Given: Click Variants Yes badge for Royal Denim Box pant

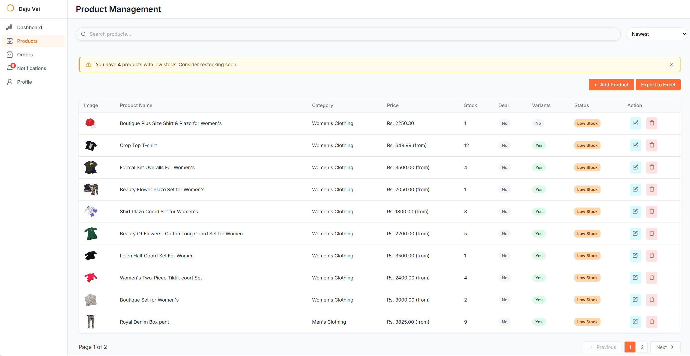Looking at the screenshot, I should click(x=539, y=322).
